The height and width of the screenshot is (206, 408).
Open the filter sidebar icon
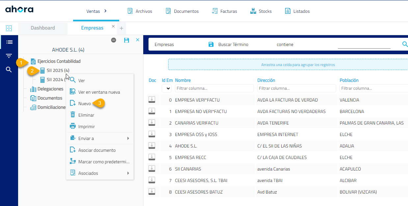(x=9, y=56)
